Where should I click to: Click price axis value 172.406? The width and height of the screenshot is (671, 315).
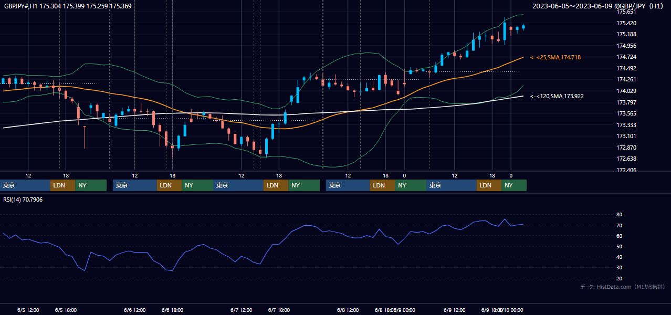[x=626, y=171]
